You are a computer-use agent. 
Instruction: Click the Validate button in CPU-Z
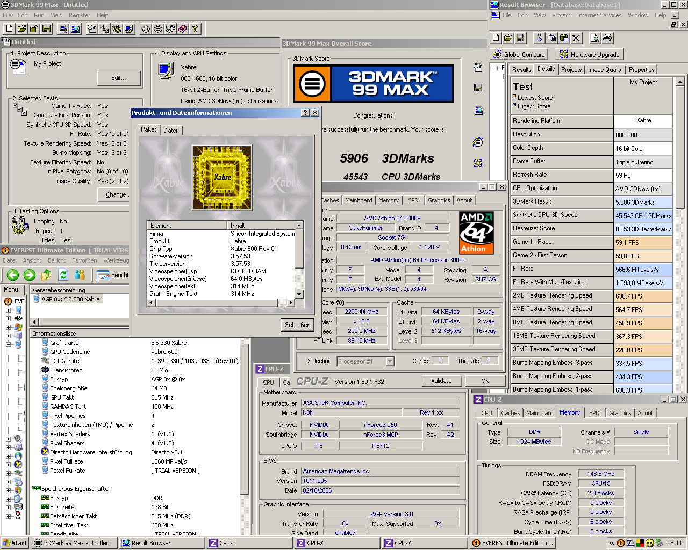point(441,381)
